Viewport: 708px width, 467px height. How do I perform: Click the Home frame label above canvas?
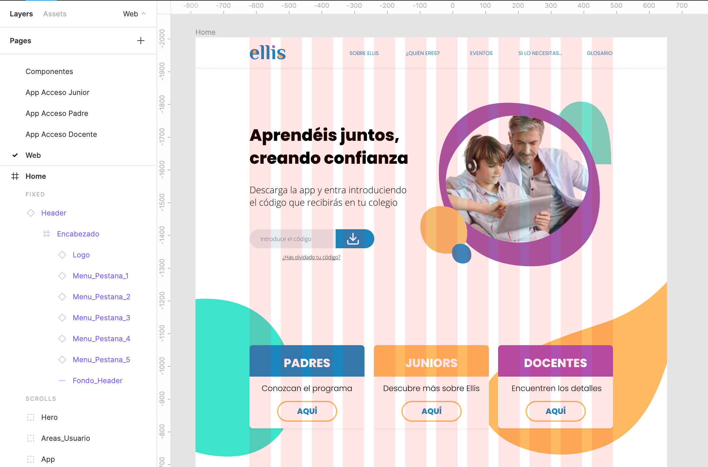pos(205,32)
